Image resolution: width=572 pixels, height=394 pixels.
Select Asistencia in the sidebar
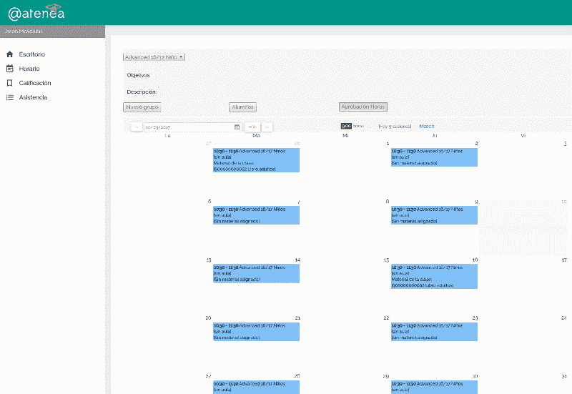click(33, 97)
